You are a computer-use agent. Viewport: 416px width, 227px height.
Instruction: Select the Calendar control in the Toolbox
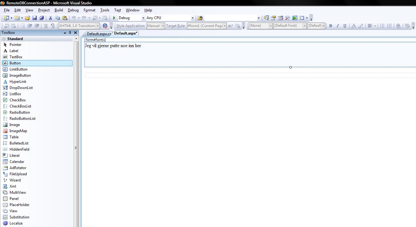tap(37, 162)
